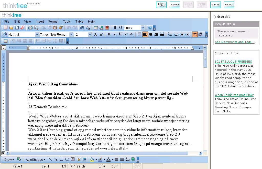Create a new blank document
The image size is (262, 169).
coord(6,28)
